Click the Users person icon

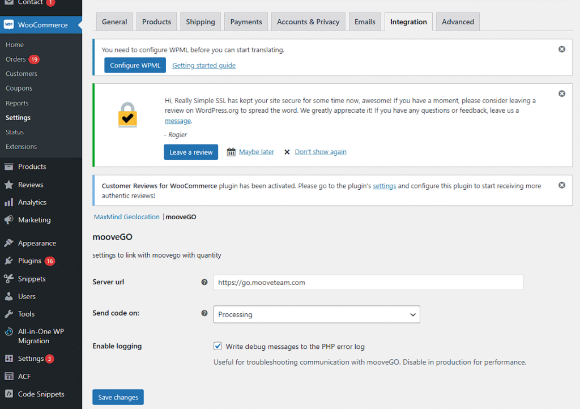tap(9, 296)
